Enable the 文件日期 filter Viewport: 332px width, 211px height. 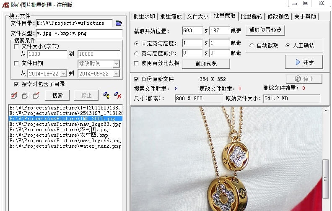tap(16, 63)
